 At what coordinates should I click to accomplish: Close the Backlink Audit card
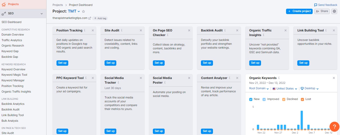237,30
